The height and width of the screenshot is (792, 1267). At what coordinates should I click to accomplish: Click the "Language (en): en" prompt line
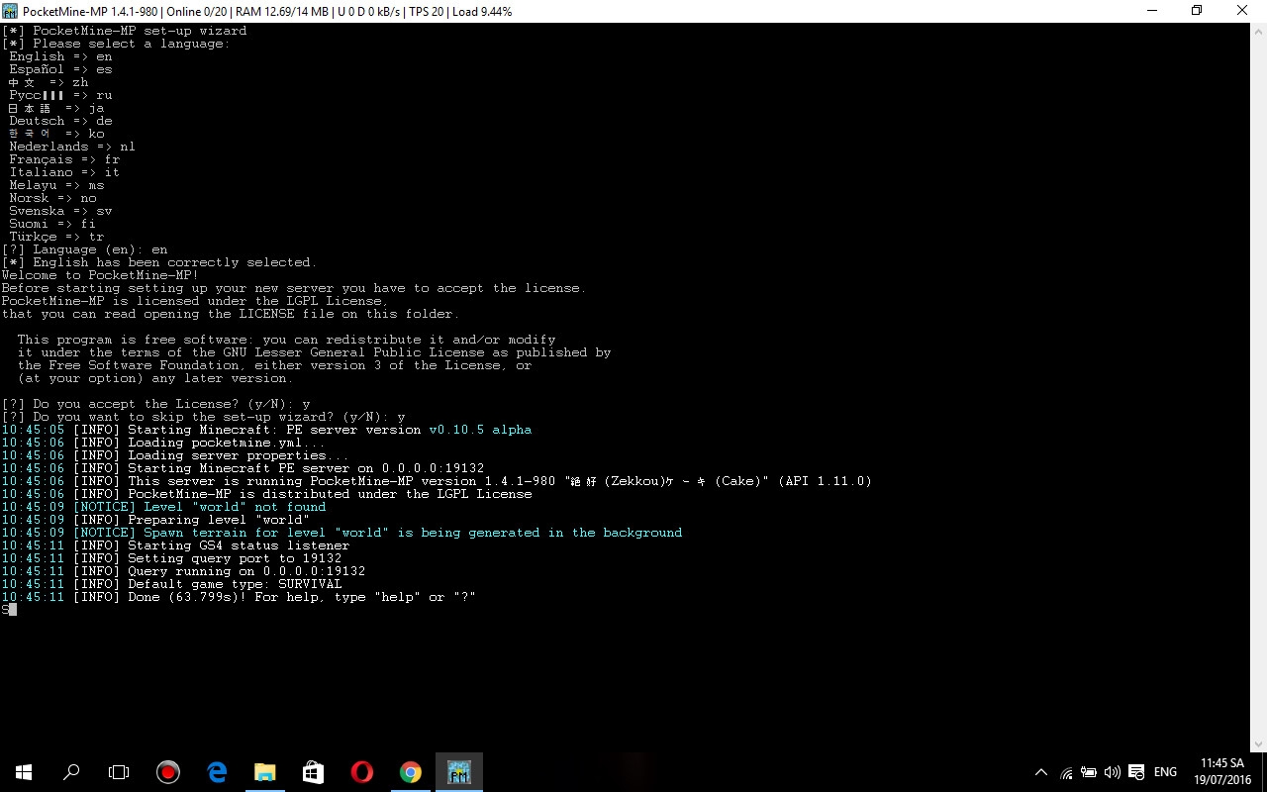pyautogui.click(x=84, y=249)
